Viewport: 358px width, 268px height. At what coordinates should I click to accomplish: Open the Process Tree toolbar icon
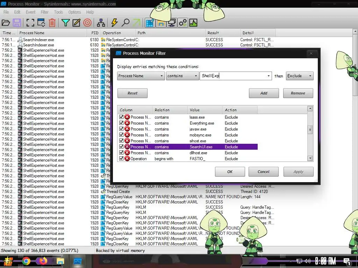(x=101, y=23)
